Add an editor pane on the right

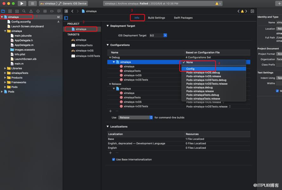click(x=252, y=11)
